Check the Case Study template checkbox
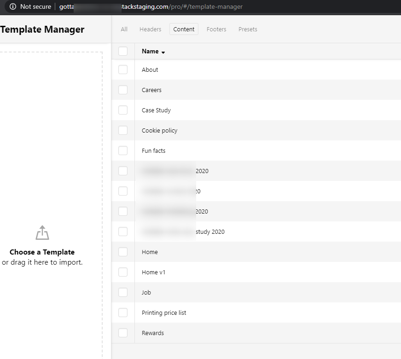This screenshot has width=401, height=359. pyautogui.click(x=123, y=110)
